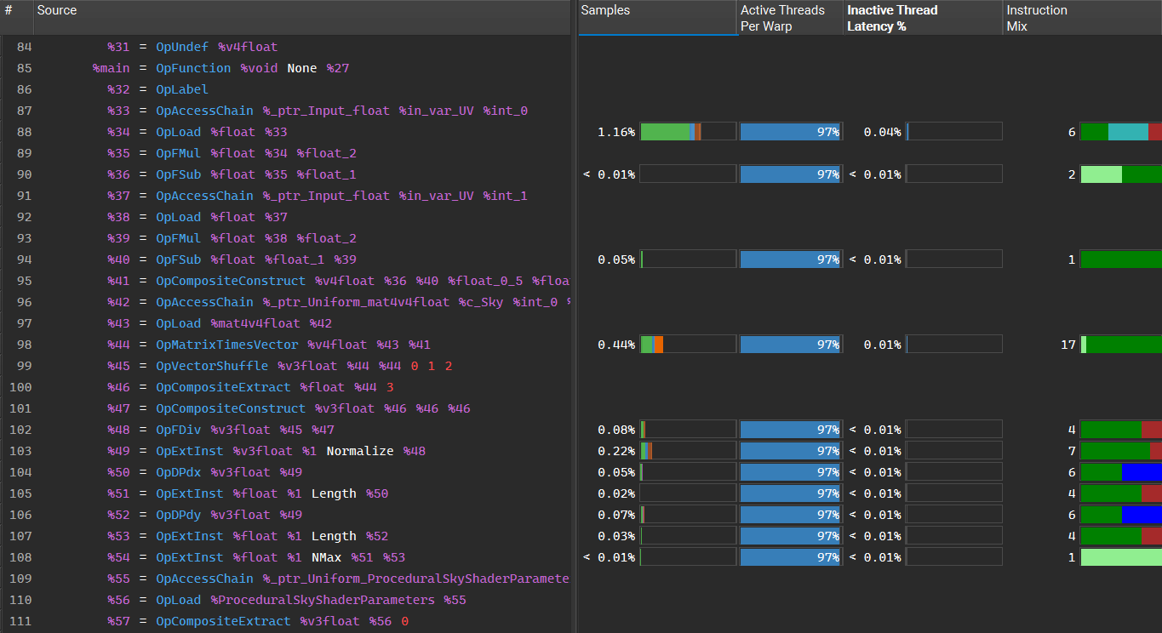The height and width of the screenshot is (633, 1162).
Task: Select line 98 OpMatrixTimesVector
Action: coord(285,345)
